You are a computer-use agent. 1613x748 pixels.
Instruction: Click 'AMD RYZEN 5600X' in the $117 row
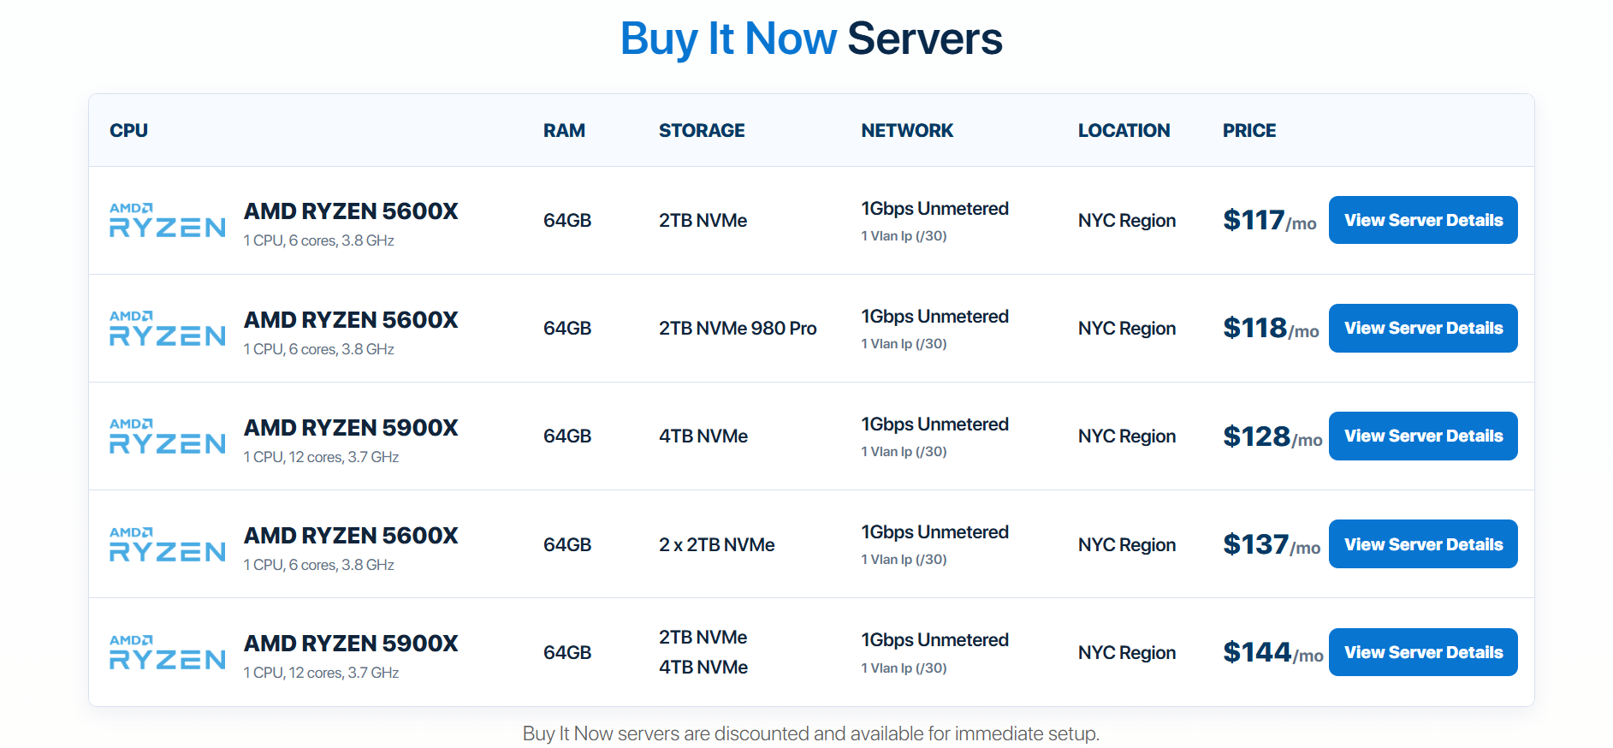click(x=351, y=211)
